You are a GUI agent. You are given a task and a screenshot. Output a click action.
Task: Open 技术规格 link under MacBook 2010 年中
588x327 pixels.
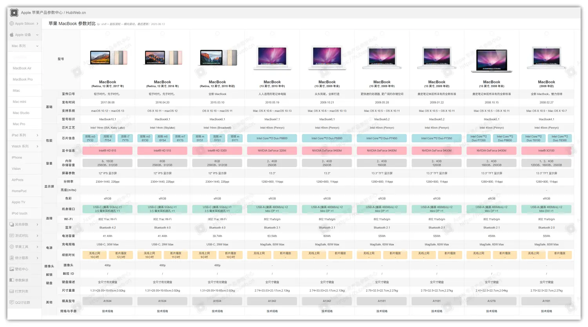coord(272,311)
